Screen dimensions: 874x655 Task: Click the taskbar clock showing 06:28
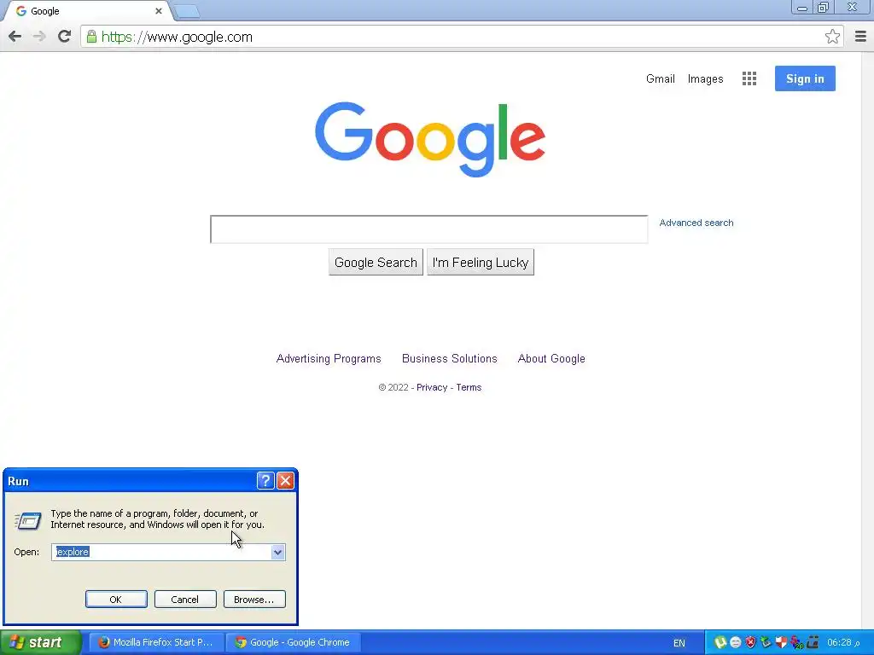pos(842,642)
